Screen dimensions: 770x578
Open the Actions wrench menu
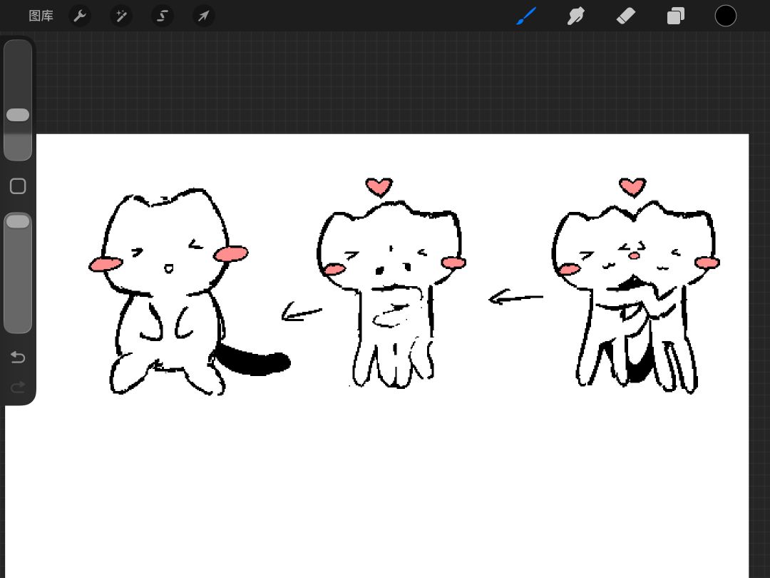80,16
